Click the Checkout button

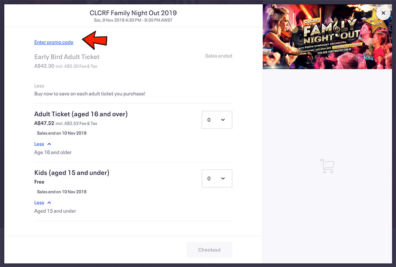[209, 250]
